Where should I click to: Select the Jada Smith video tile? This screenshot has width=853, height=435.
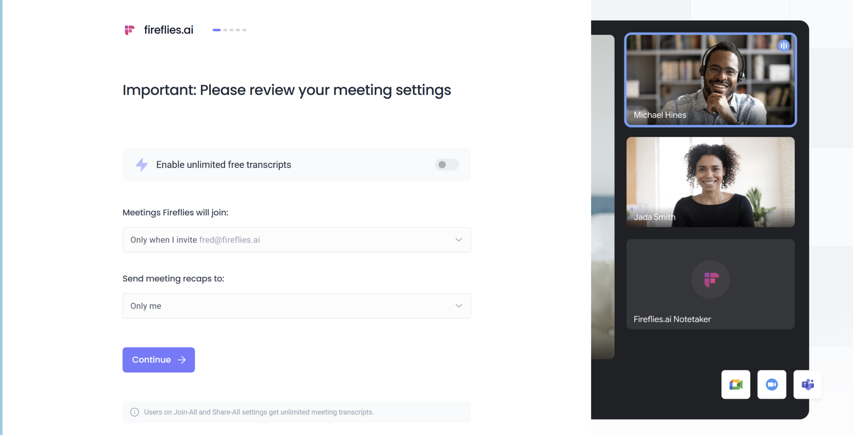click(x=711, y=182)
